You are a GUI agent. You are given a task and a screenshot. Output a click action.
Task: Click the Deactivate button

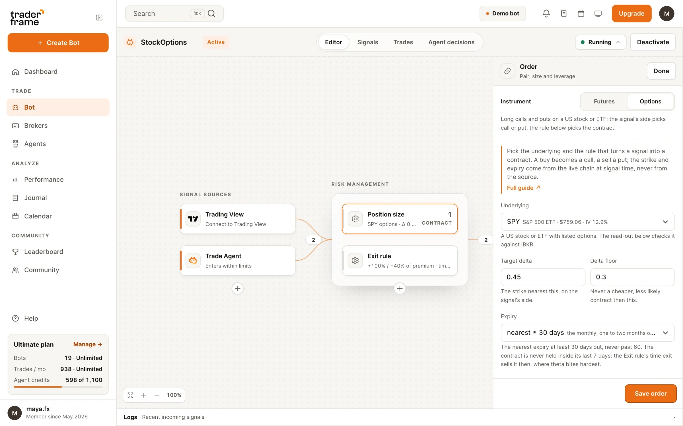653,42
